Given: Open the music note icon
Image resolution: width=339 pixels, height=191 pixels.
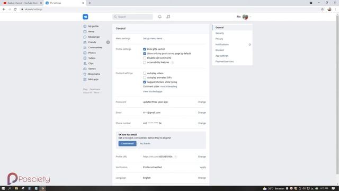Looking at the screenshot, I should [168, 16].
